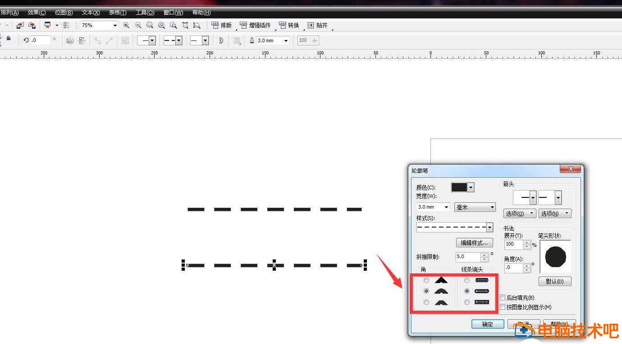
Task: Open the 样式 line style dropdown
Action: click(489, 228)
